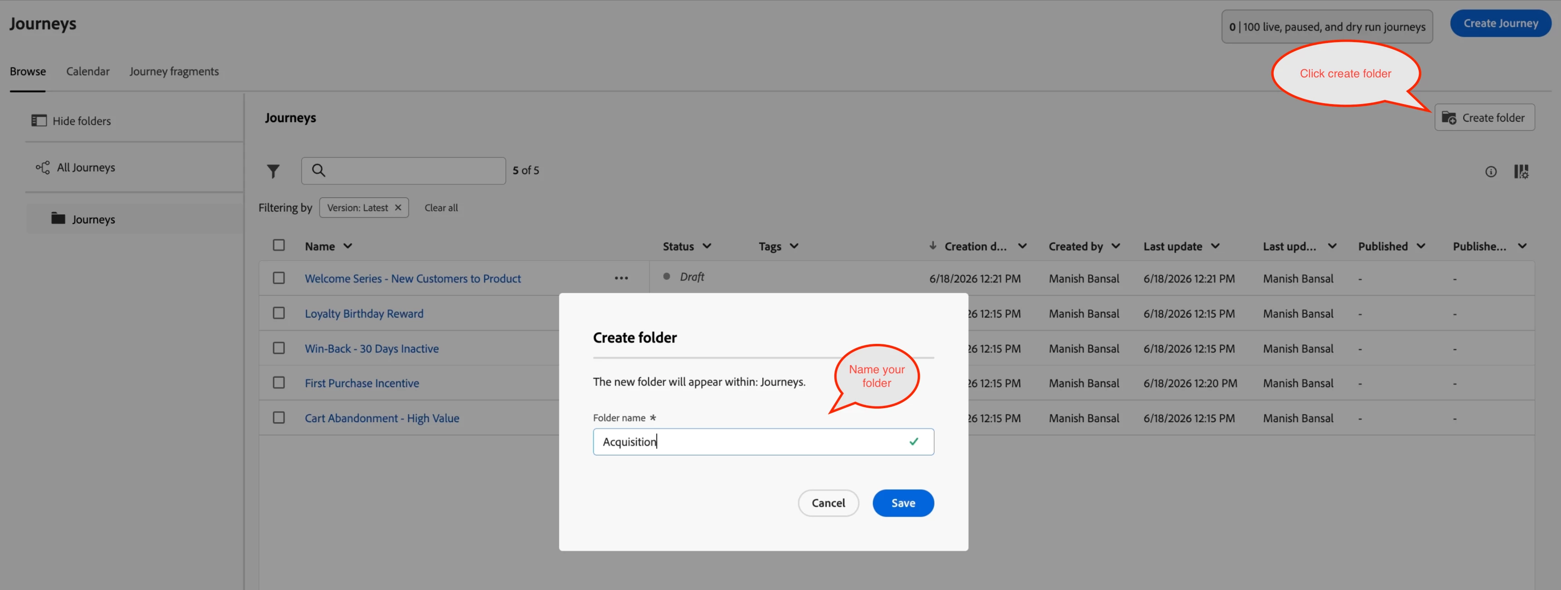The width and height of the screenshot is (1561, 590).
Task: Save the new folder
Action: 903,503
